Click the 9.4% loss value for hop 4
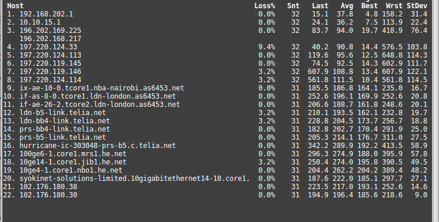 point(267,47)
